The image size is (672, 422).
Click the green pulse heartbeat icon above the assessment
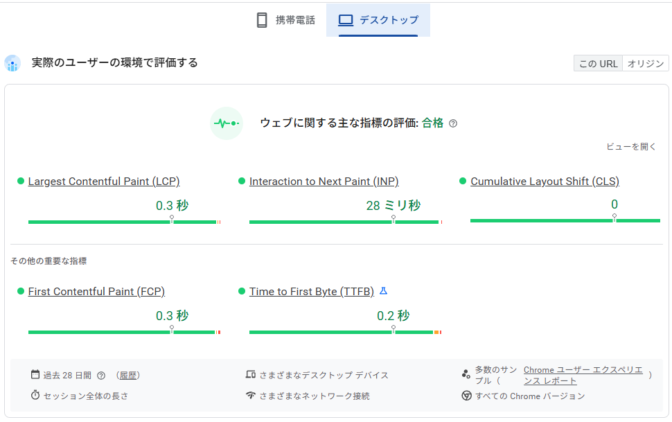(227, 123)
